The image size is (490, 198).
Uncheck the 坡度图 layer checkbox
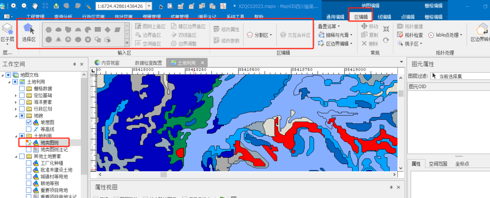[x=29, y=123]
